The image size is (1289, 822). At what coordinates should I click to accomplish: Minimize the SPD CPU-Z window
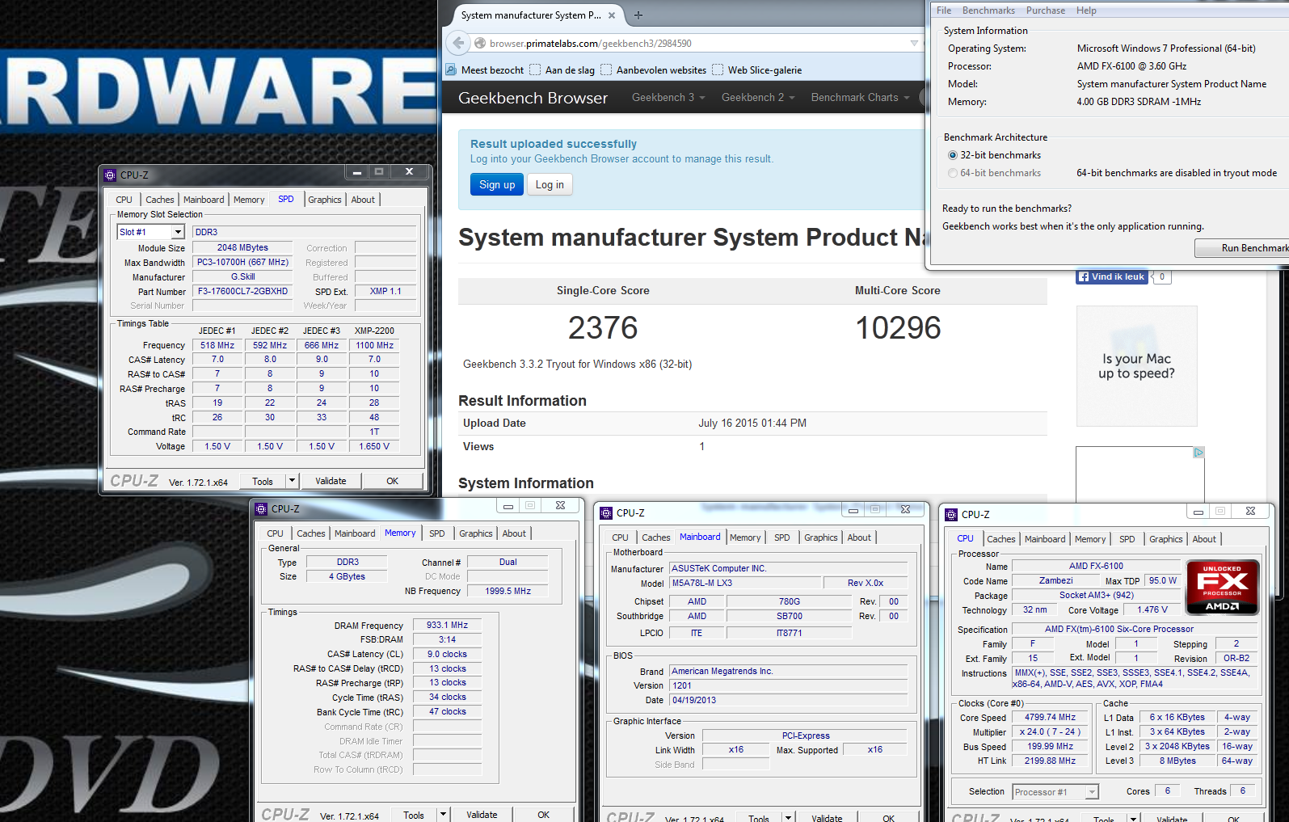pyautogui.click(x=356, y=172)
